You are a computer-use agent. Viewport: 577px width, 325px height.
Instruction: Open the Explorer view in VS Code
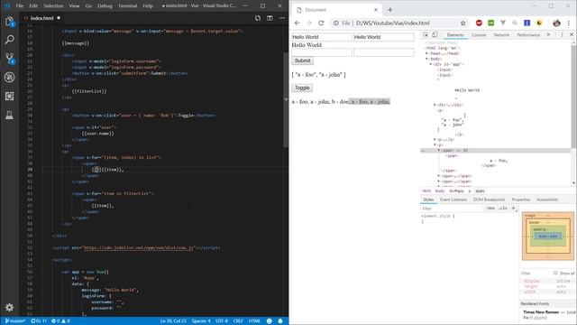tap(10, 22)
